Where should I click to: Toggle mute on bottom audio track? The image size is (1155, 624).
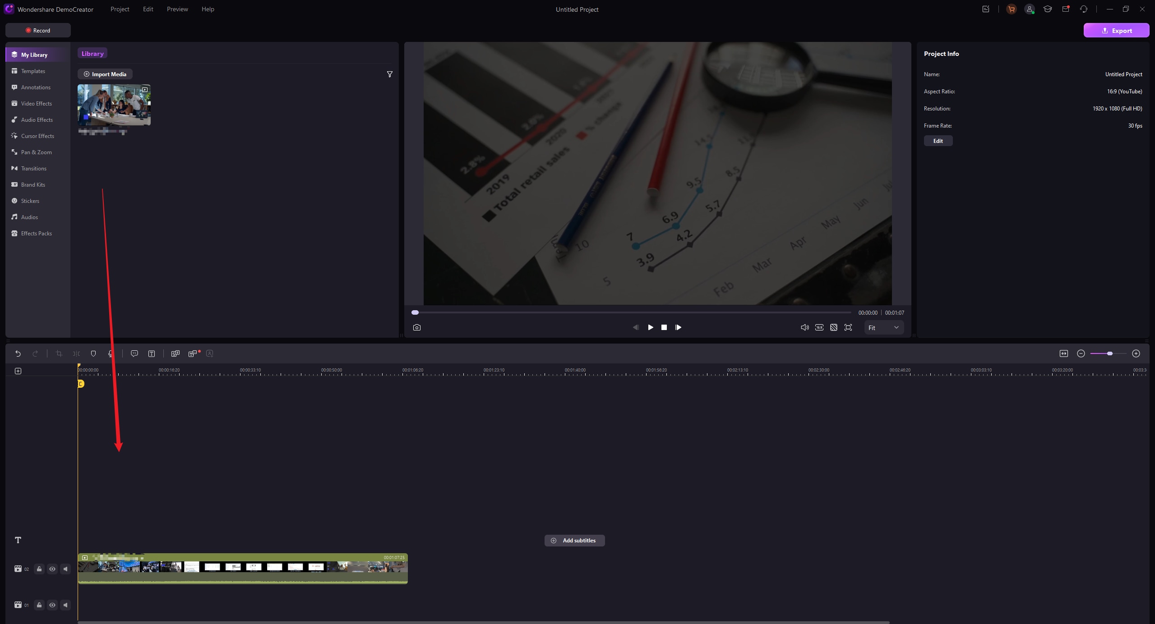pyautogui.click(x=65, y=605)
